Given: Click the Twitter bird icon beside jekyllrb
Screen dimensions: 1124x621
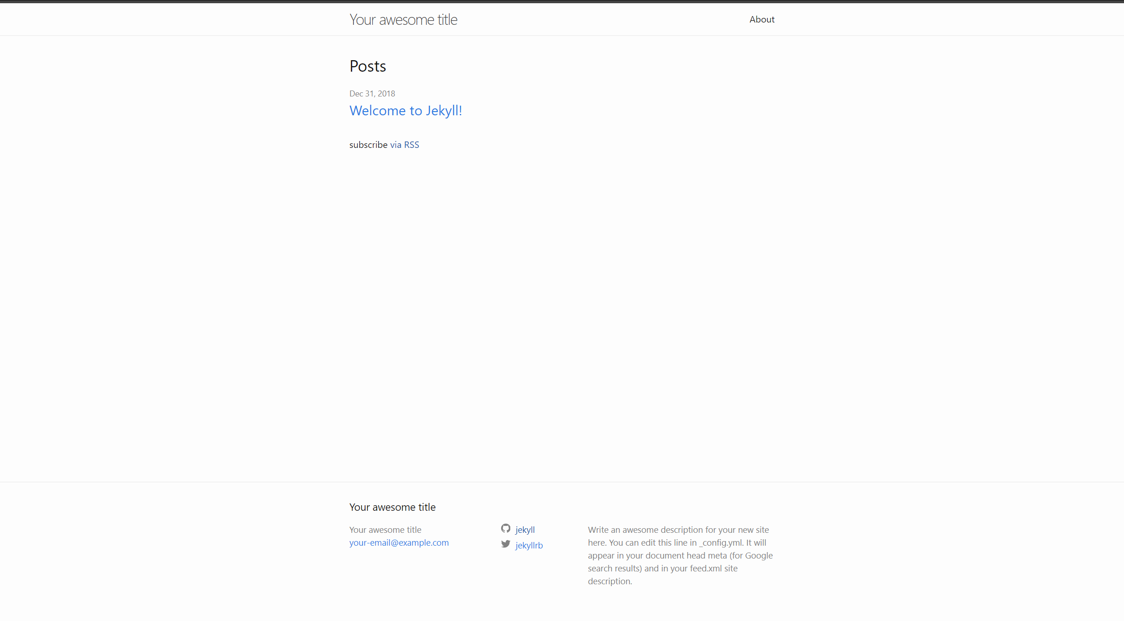Looking at the screenshot, I should (x=506, y=544).
